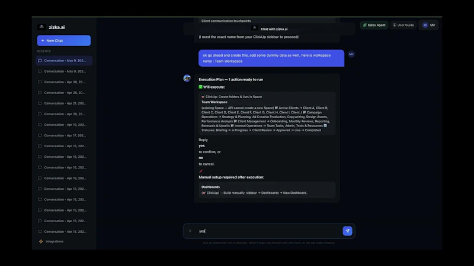Click the 'ClickUp: Create folders & lists in Space' line
Screen dimensions: 474x266
click(x=232, y=97)
